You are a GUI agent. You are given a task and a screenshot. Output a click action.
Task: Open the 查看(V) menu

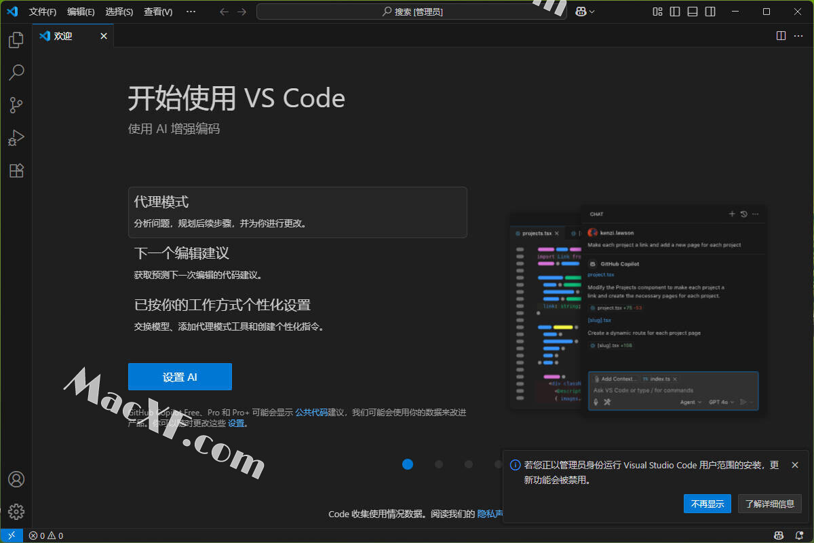coord(158,12)
